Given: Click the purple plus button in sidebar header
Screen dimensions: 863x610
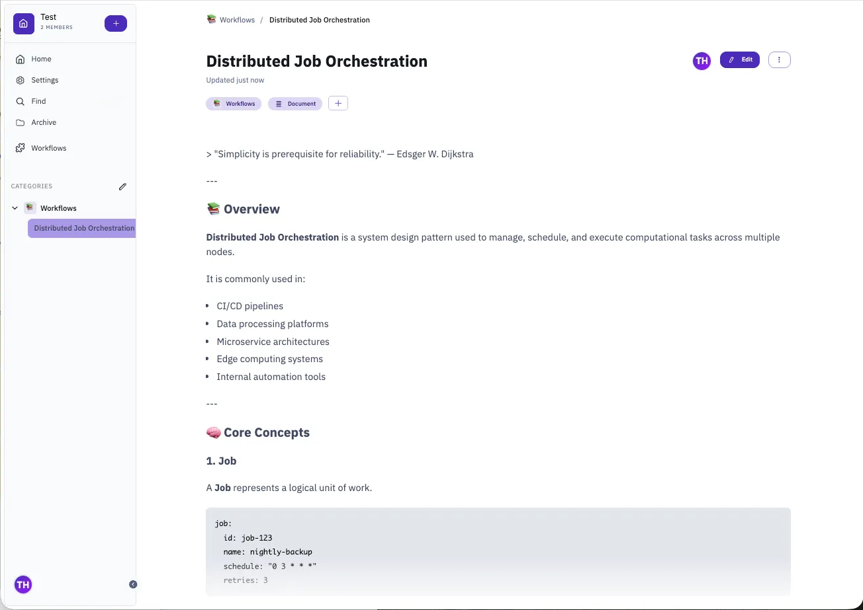Looking at the screenshot, I should coord(115,23).
